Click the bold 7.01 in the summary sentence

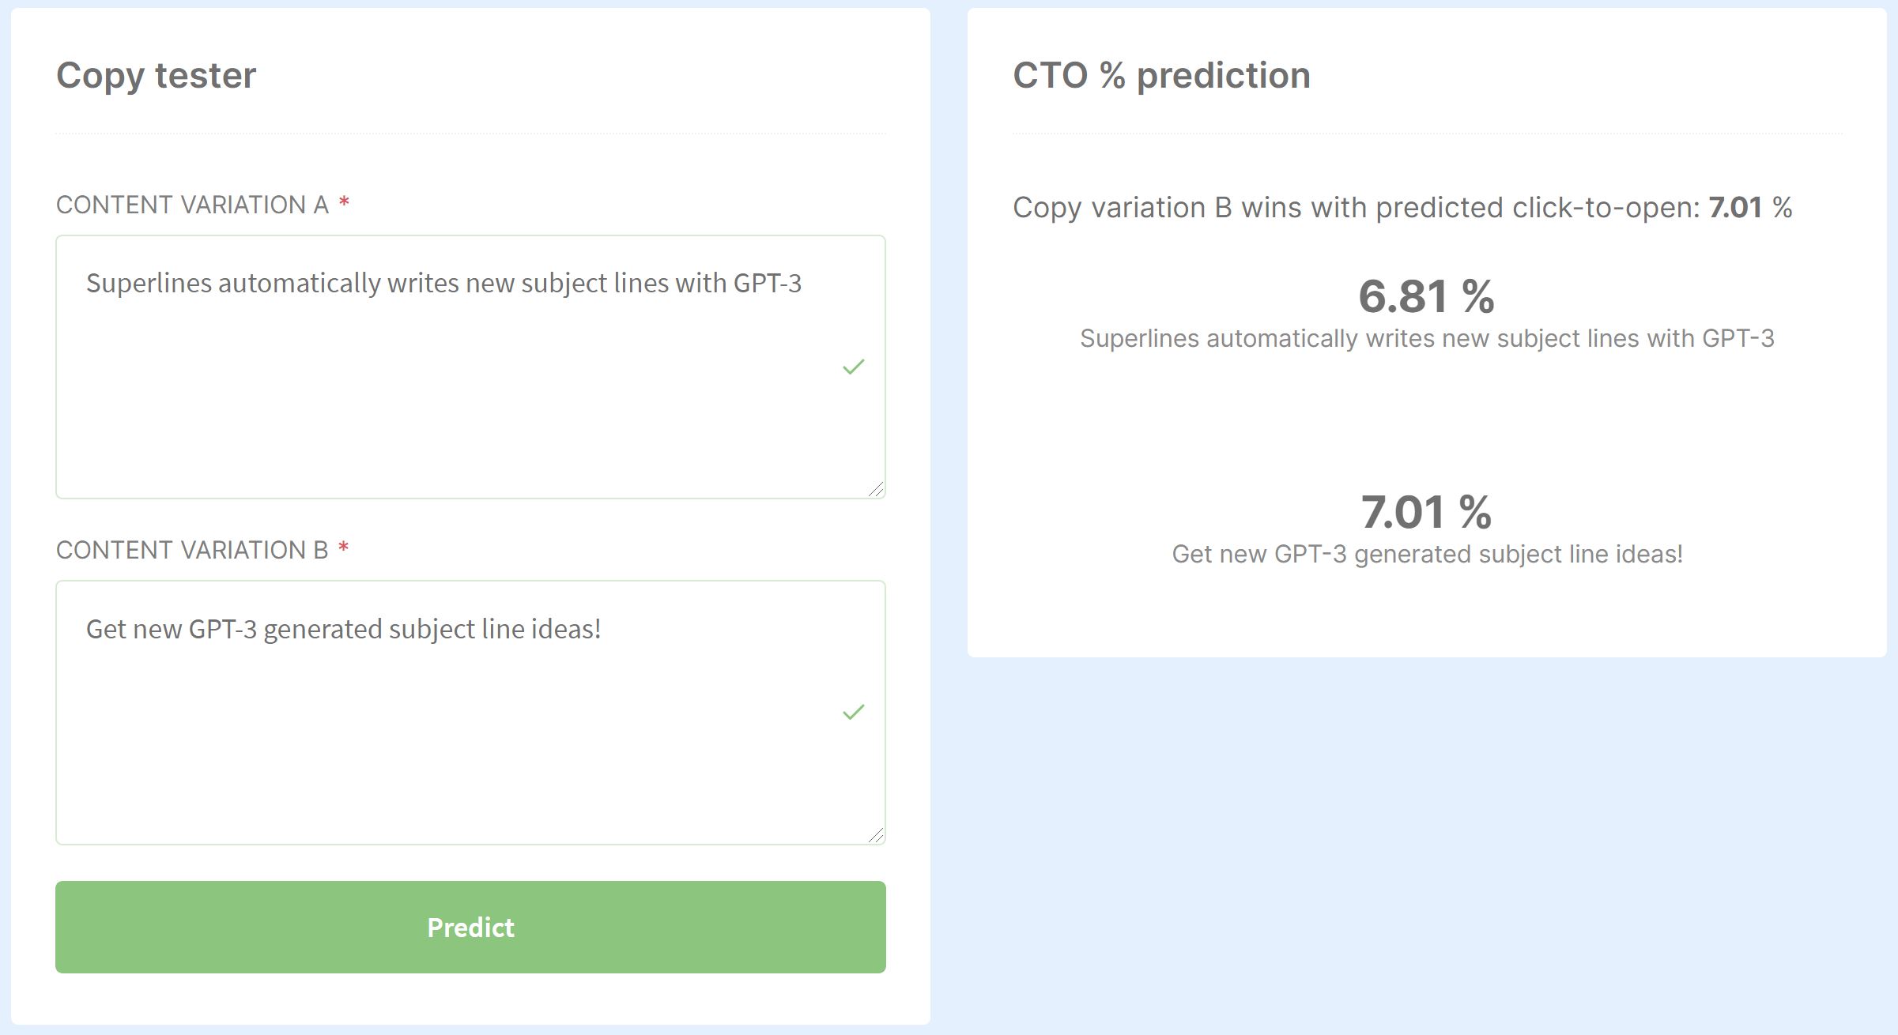[1735, 208]
